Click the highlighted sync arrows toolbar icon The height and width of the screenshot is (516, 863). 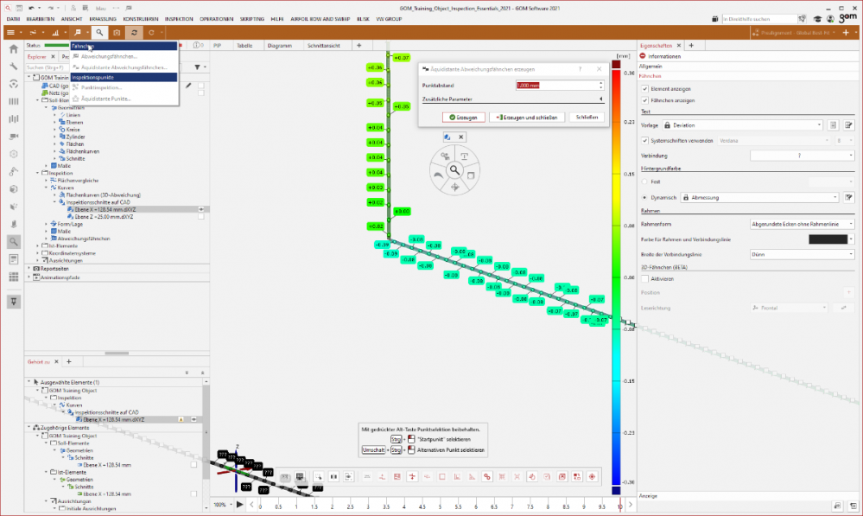tap(134, 33)
